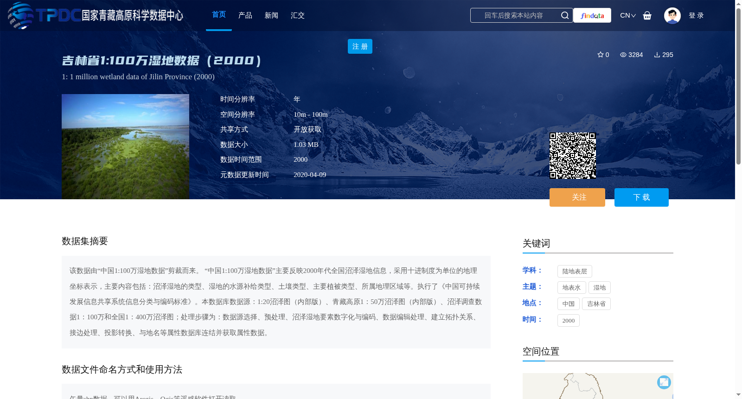This screenshot has height=399, width=742.
Task: Click the dataset title 吉林省1:100万湿地数据
Action: (161, 61)
